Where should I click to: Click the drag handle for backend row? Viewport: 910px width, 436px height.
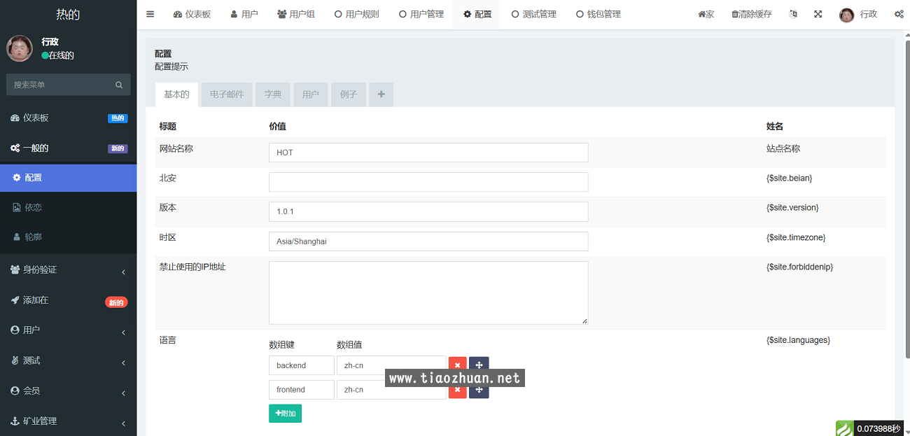(479, 365)
